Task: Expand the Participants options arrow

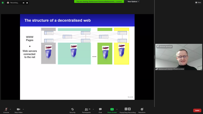Action: (93, 109)
